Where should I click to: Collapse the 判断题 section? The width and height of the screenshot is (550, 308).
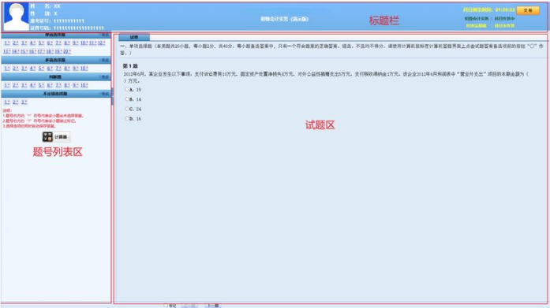point(105,77)
